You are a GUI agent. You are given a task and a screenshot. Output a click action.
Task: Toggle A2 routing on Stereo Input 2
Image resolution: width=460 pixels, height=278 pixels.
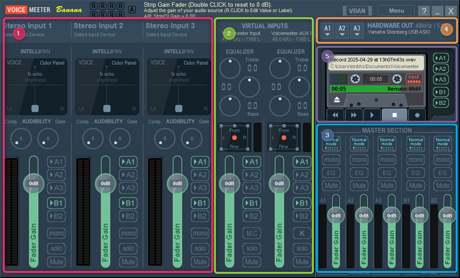pos(128,175)
